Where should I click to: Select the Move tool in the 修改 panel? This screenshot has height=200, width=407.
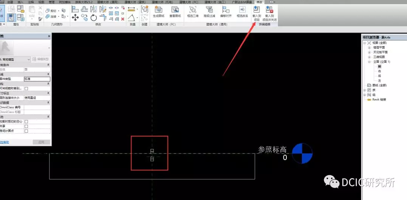pyautogui.click(x=75, y=18)
